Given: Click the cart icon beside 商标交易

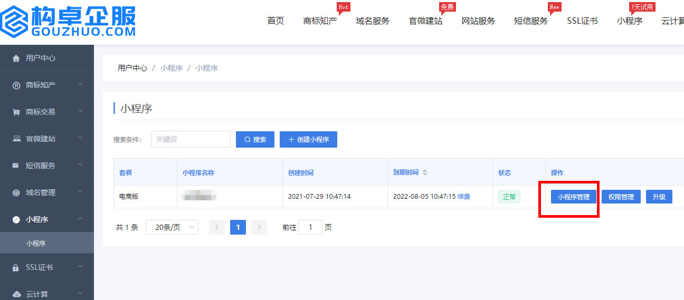Looking at the screenshot, I should point(16,112).
